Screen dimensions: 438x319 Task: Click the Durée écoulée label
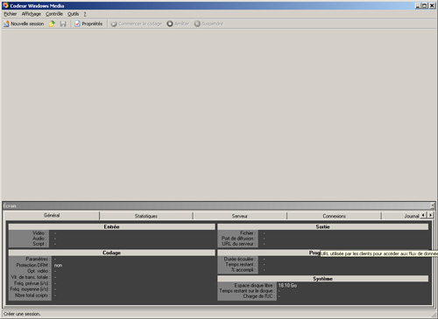click(239, 259)
